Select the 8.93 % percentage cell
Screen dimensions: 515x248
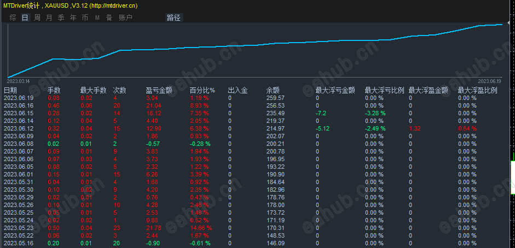pos(199,105)
